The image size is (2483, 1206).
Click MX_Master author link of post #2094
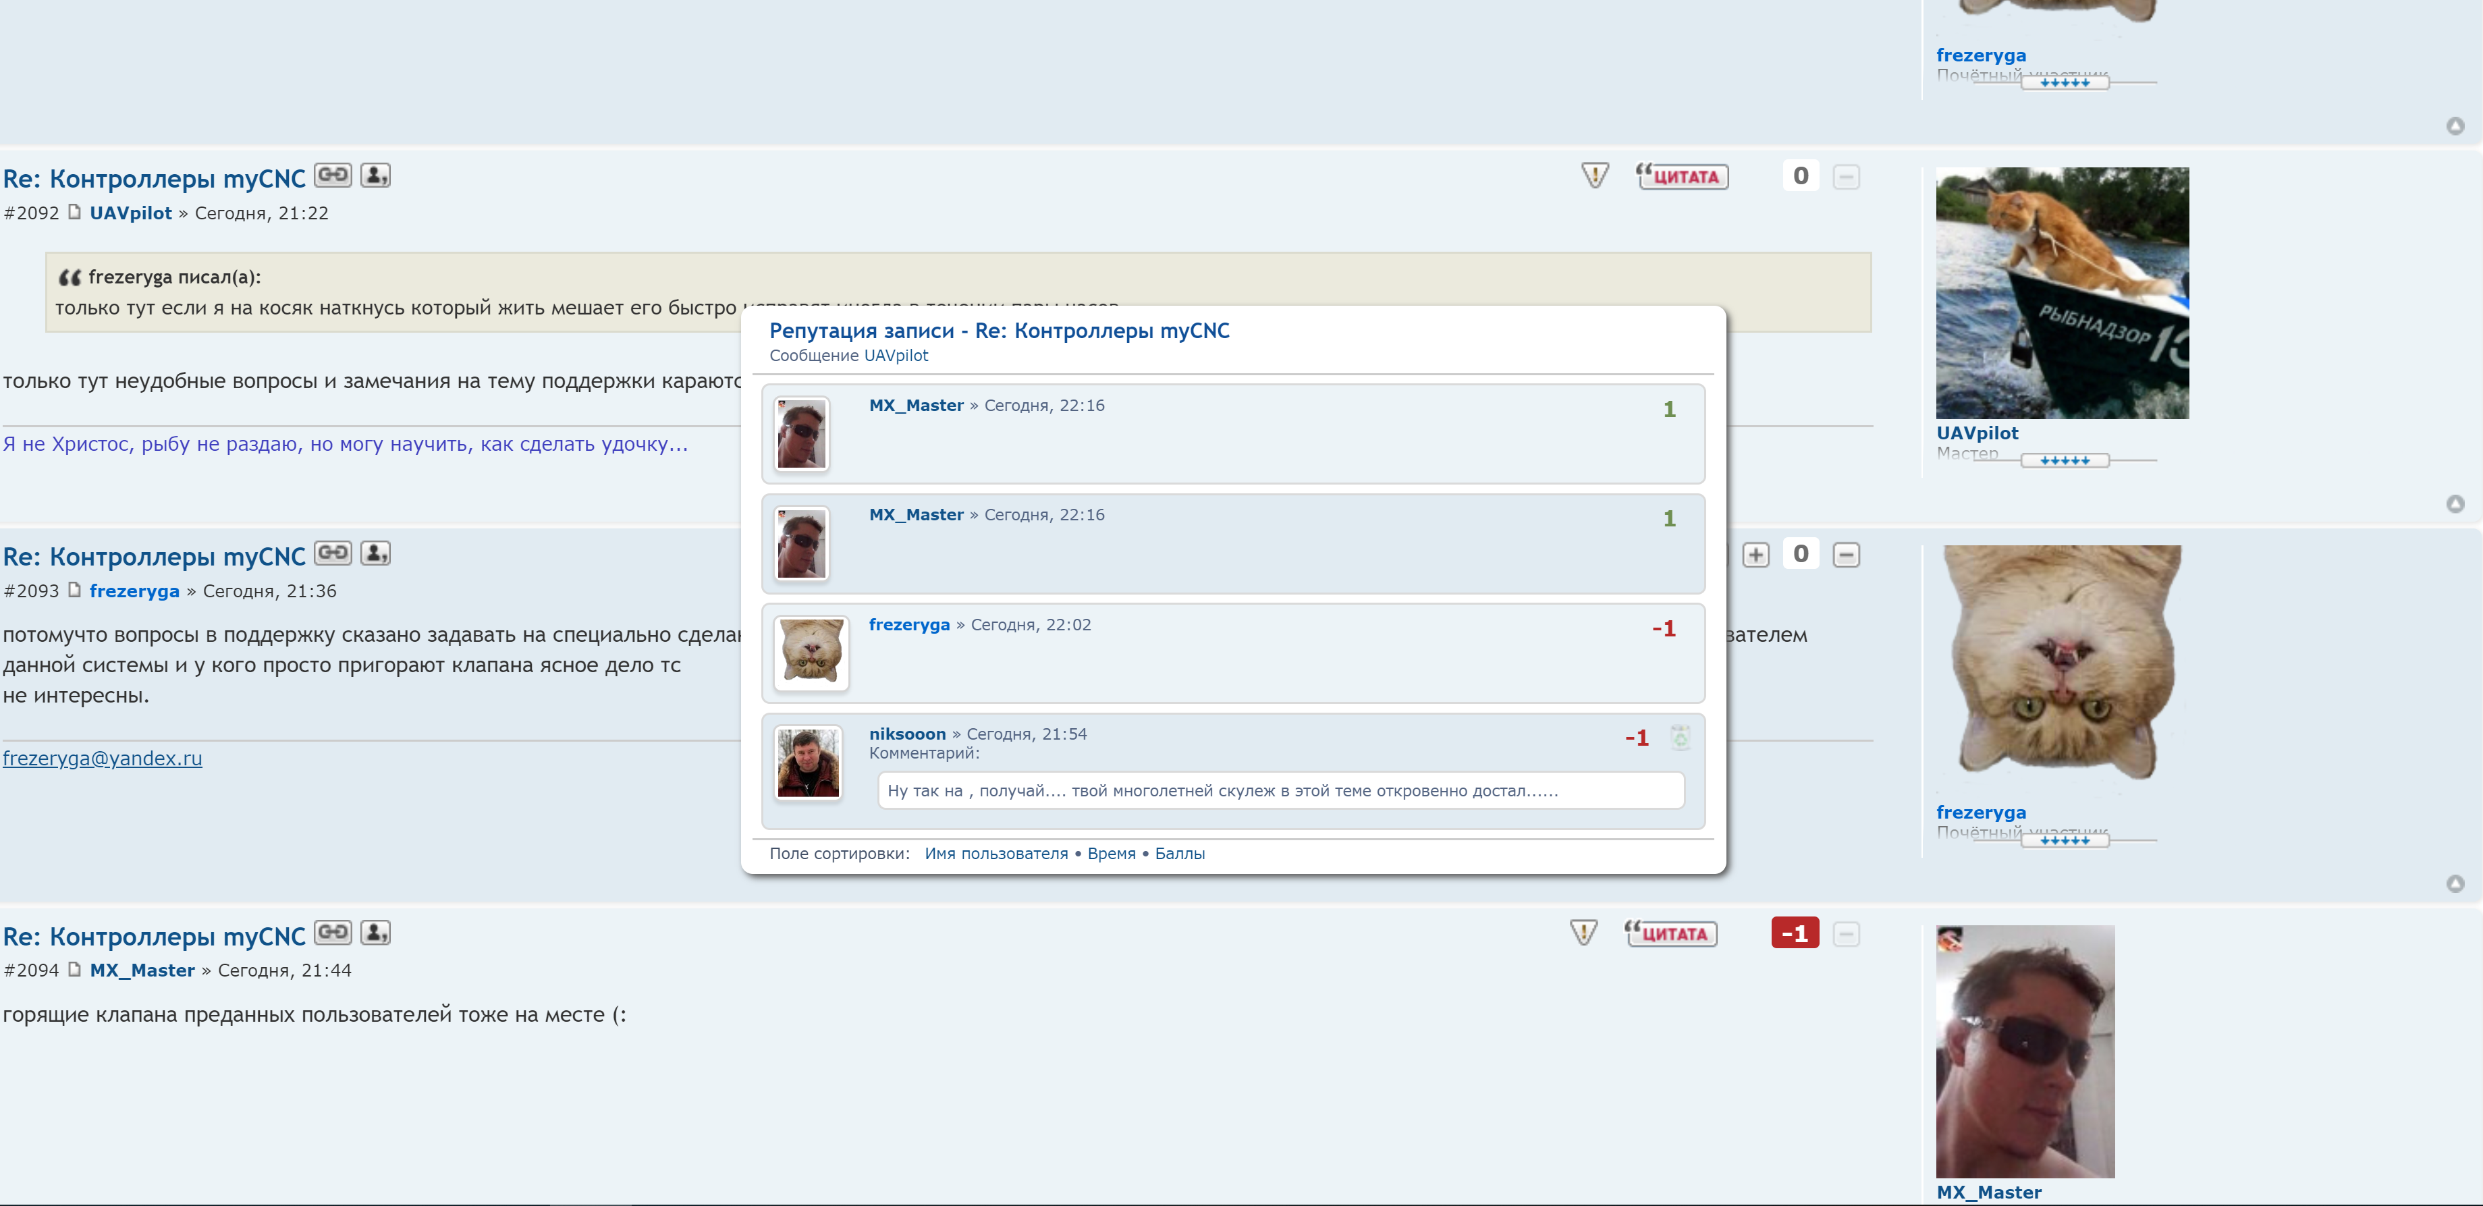point(142,970)
